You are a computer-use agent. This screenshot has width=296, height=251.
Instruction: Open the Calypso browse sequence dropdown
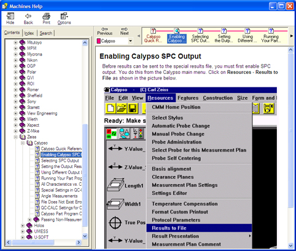[130, 41]
